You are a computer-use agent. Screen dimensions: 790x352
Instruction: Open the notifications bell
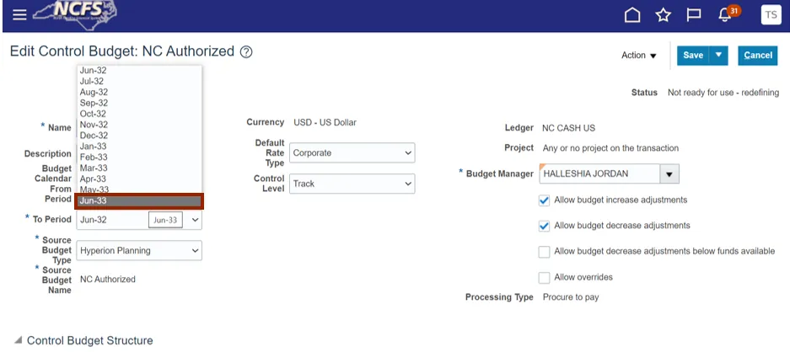[724, 15]
